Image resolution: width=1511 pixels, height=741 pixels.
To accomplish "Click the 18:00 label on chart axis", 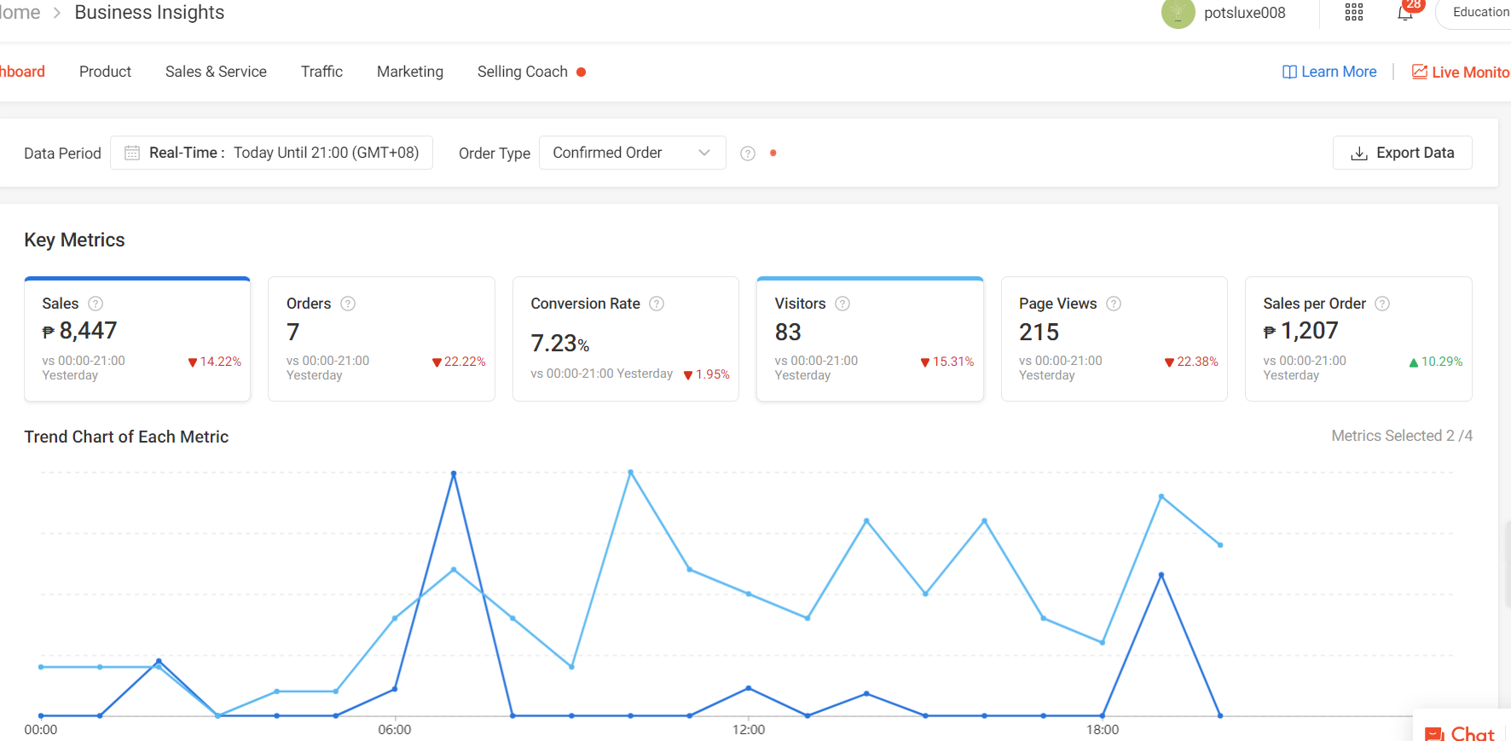I will (x=1103, y=730).
